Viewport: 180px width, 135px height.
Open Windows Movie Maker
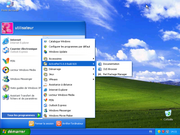coord(69,116)
